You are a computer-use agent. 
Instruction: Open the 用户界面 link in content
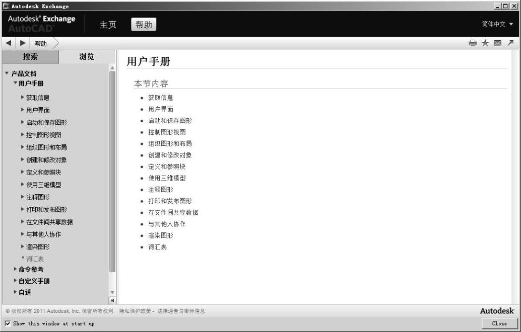pyautogui.click(x=161, y=109)
